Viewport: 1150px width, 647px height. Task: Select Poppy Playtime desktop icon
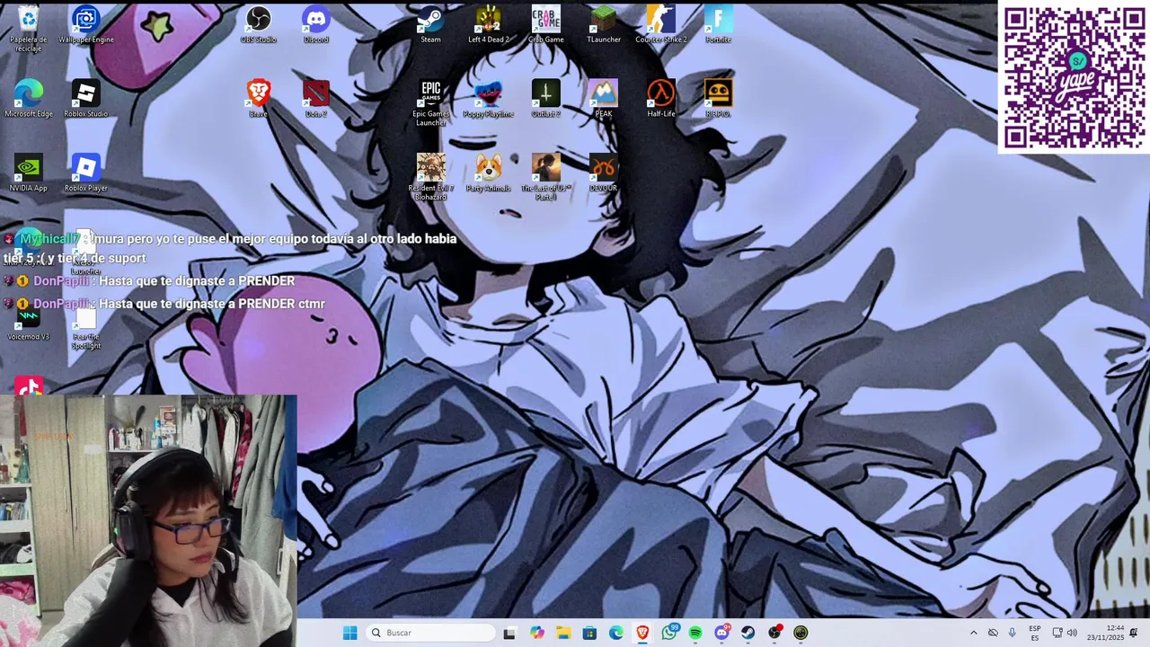[489, 99]
